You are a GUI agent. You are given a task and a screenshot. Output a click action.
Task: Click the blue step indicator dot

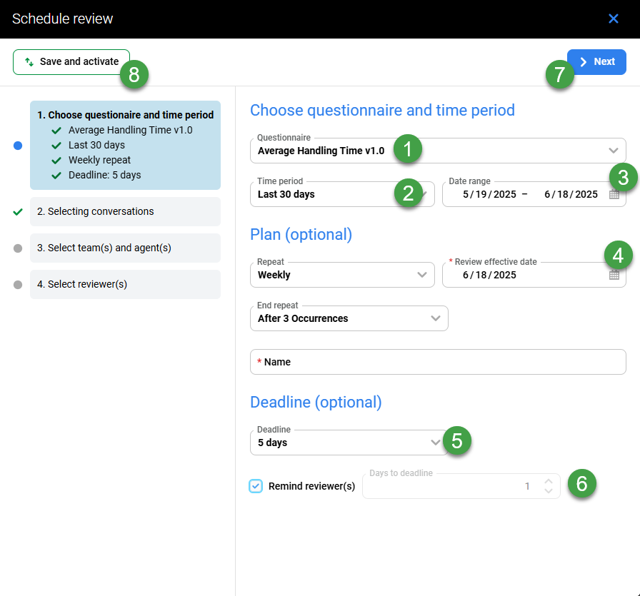[x=19, y=146]
